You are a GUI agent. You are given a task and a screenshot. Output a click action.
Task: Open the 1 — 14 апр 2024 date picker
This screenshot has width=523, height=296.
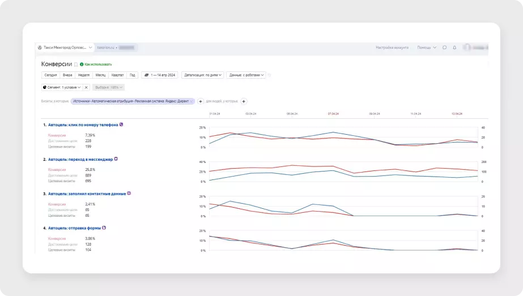tap(160, 75)
